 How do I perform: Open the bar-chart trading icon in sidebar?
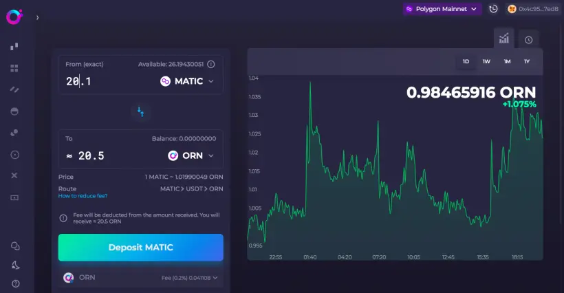pyautogui.click(x=14, y=47)
